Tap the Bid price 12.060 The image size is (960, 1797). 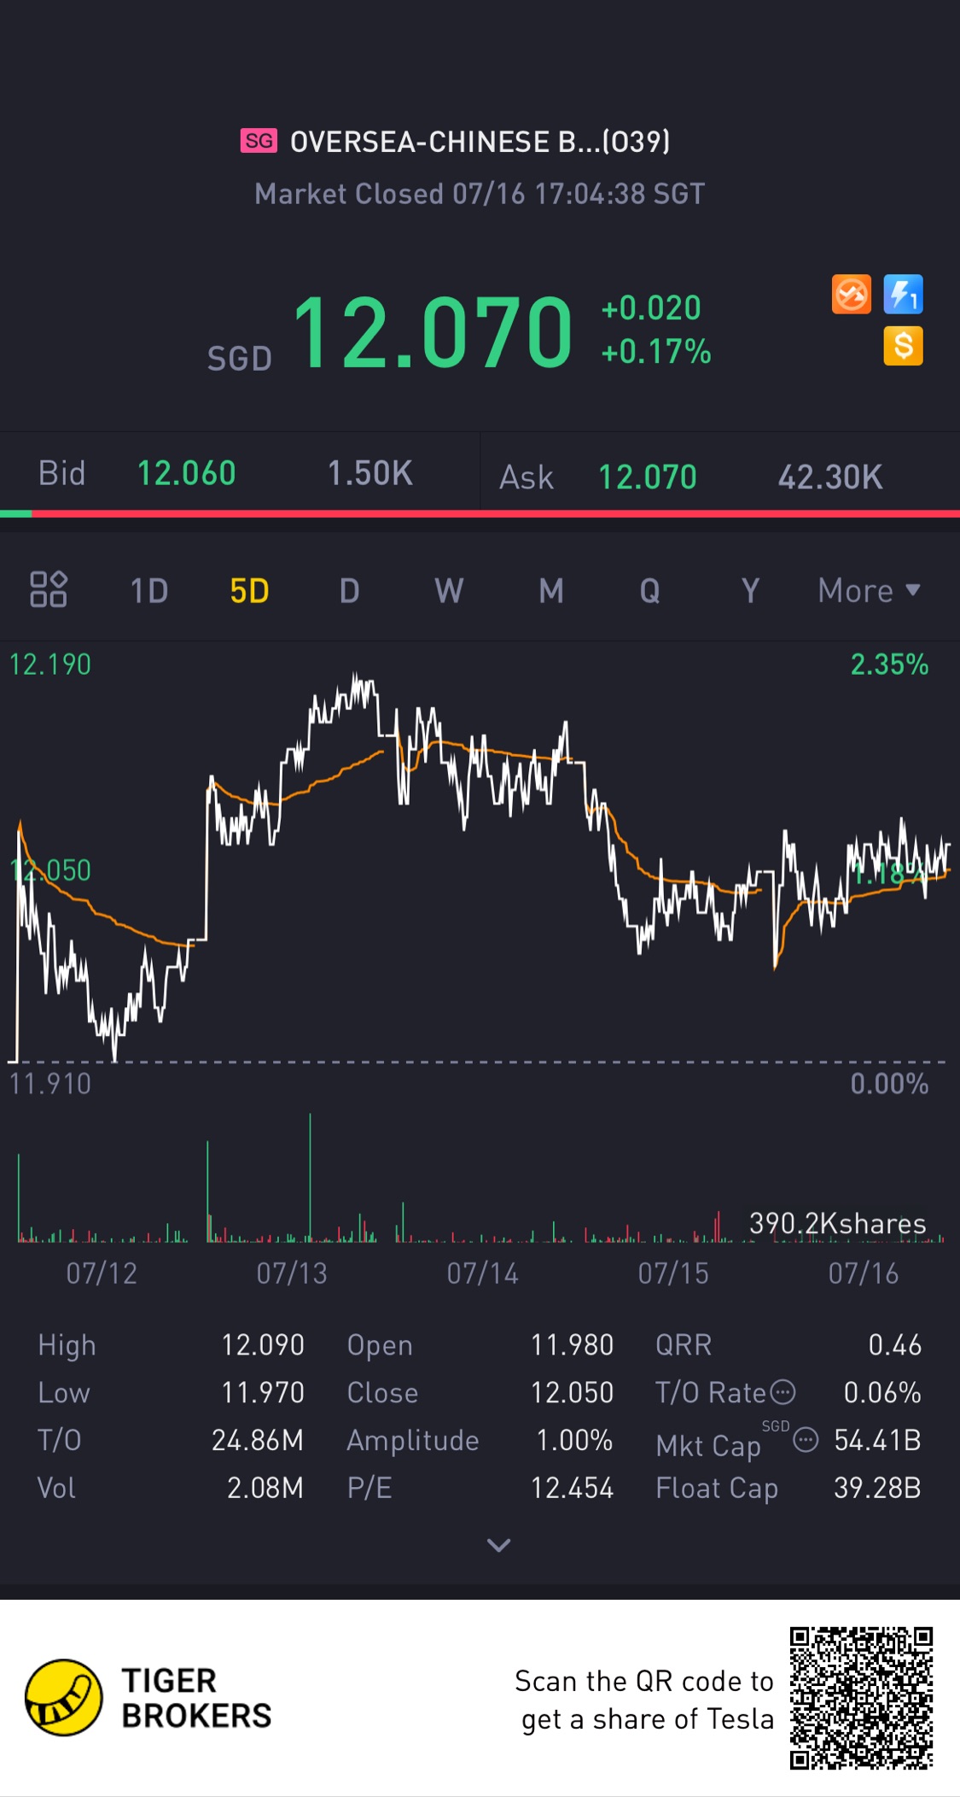[x=187, y=473]
